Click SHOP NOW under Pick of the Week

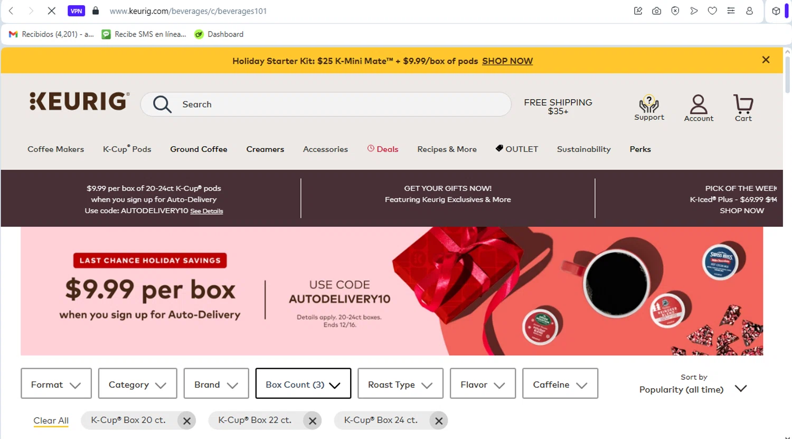[x=742, y=211]
